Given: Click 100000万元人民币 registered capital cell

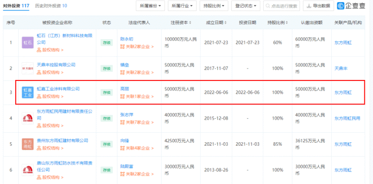Looking at the screenshot, I should 181,43.
